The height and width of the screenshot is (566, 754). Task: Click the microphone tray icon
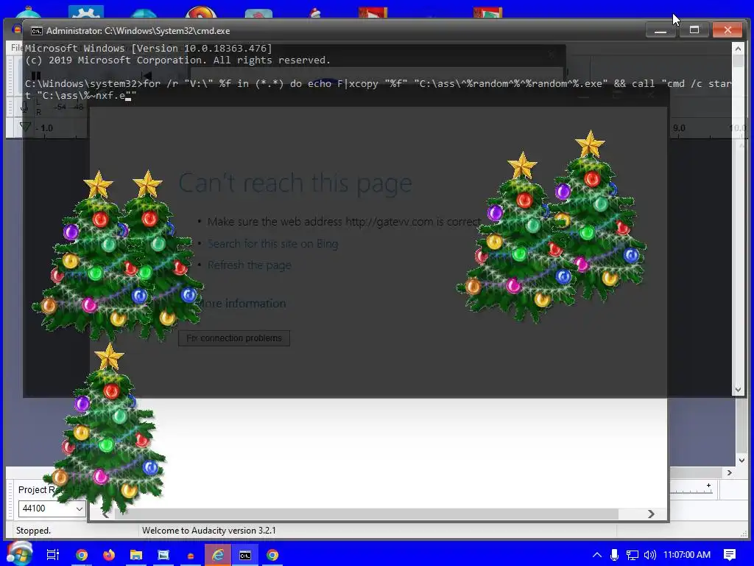point(614,554)
